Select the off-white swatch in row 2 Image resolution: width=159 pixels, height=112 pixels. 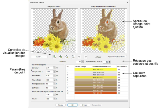[x=83, y=72]
